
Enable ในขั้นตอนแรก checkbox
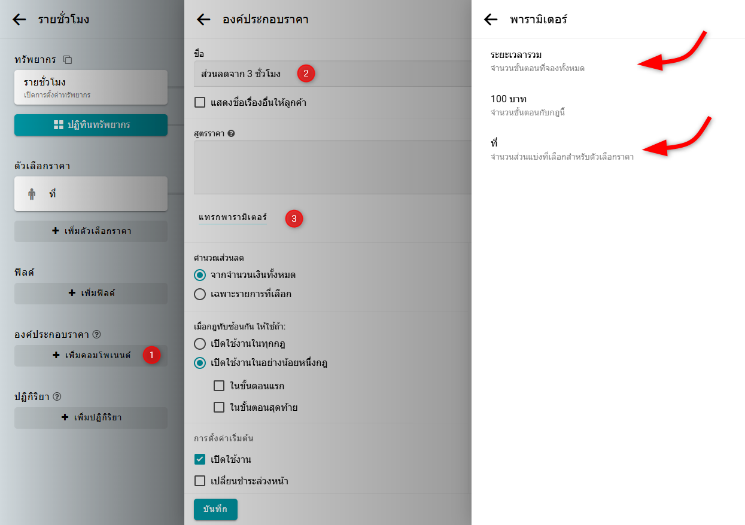pyautogui.click(x=220, y=386)
